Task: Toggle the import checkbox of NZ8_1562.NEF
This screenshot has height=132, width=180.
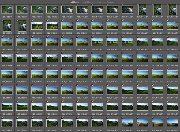Action: (108, 85)
